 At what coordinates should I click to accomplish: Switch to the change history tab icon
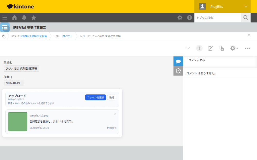pos(178,71)
